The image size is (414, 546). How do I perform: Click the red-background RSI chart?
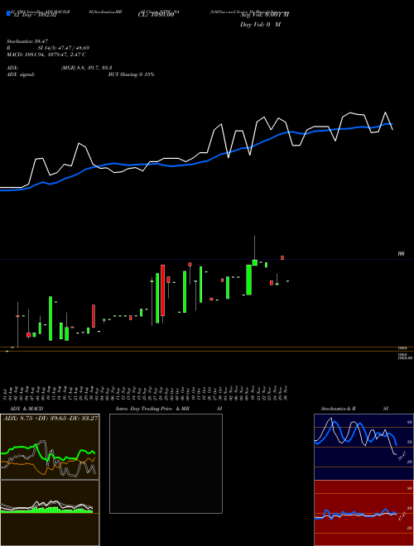click(363, 513)
